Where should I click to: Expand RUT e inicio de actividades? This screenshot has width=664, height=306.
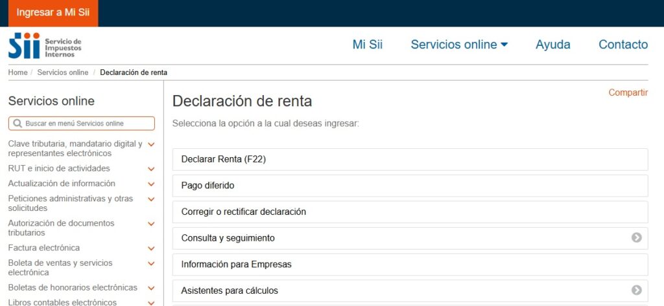151,169
